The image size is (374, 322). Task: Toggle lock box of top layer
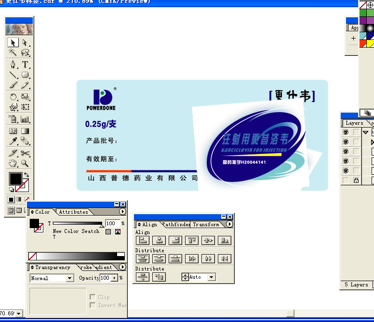click(x=356, y=132)
